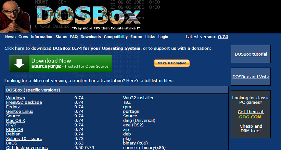This screenshot has width=281, height=150.
Task: Click the "portage" type text
Action: pyautogui.click(x=131, y=112)
